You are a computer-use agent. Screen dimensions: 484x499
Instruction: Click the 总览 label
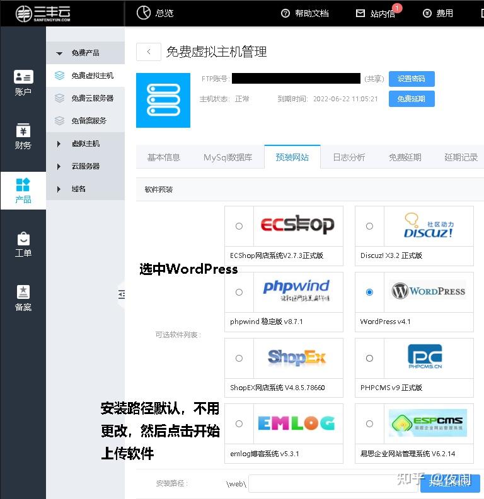[x=164, y=13]
